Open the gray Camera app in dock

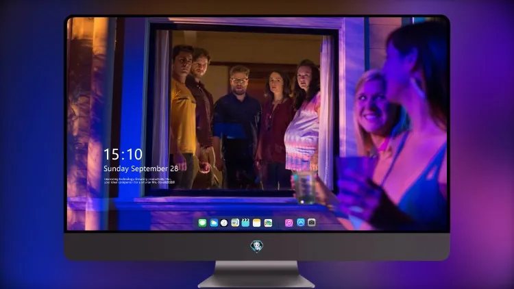pyautogui.click(x=311, y=223)
